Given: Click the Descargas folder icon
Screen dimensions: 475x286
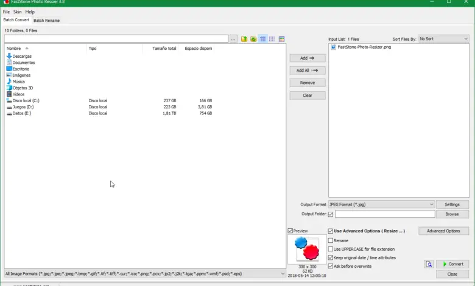Looking at the screenshot, I should click(x=9, y=56).
